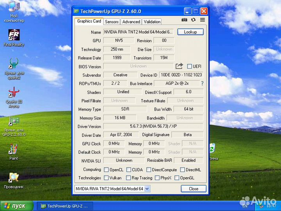The image size is (281, 211).
Task: Select the quake2 desktop shortcut
Action: (14, 68)
